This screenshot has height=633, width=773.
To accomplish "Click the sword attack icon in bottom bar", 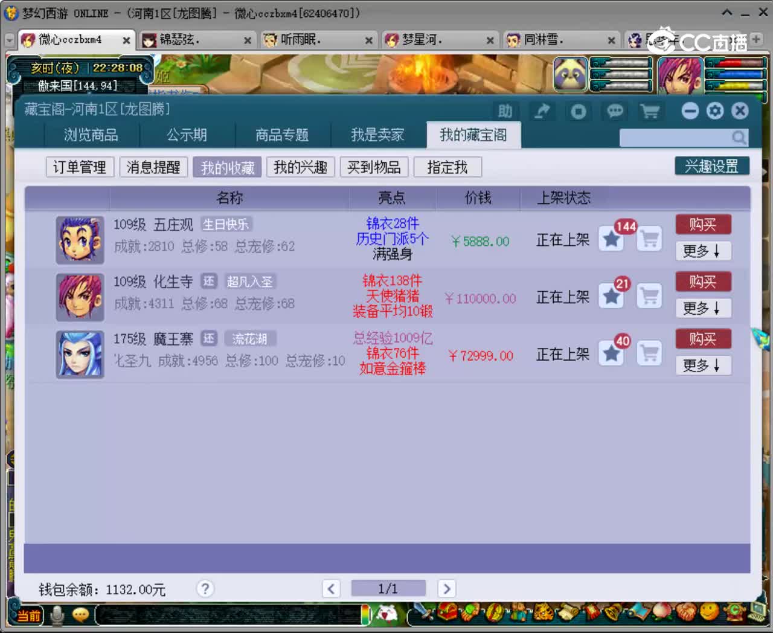I will point(425,612).
